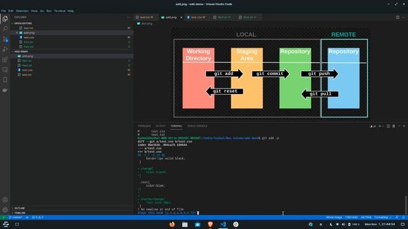
Task: Open the Source Control view
Action: (5, 39)
